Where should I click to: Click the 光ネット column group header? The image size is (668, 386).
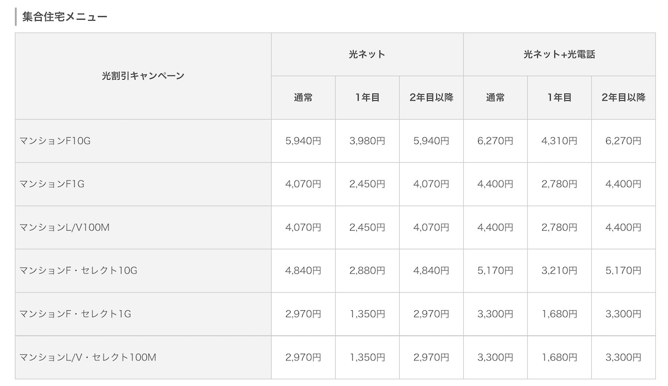coord(367,55)
